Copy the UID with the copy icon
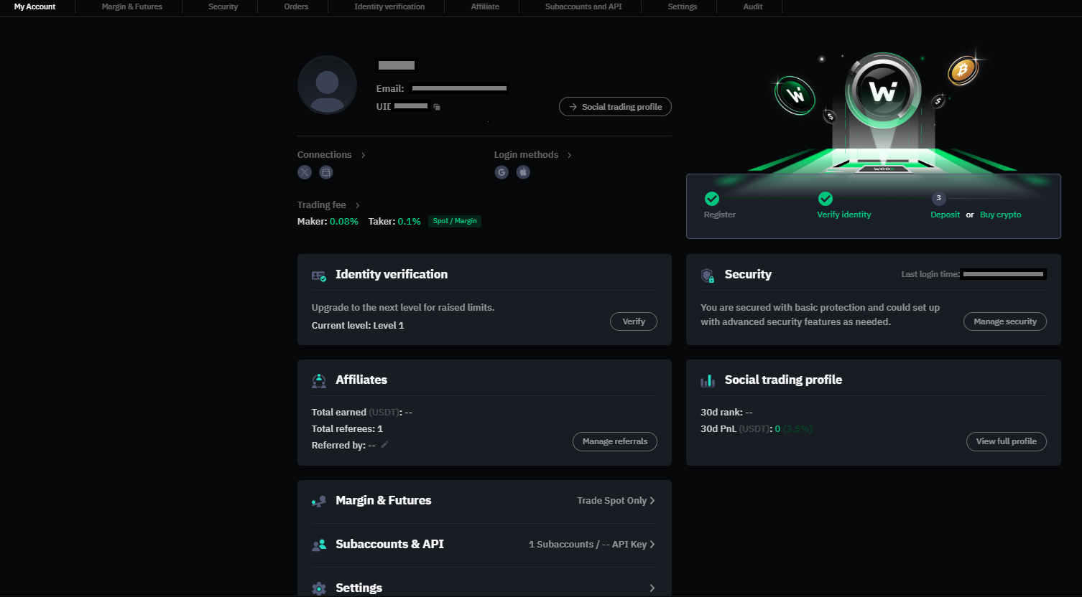 [x=437, y=107]
